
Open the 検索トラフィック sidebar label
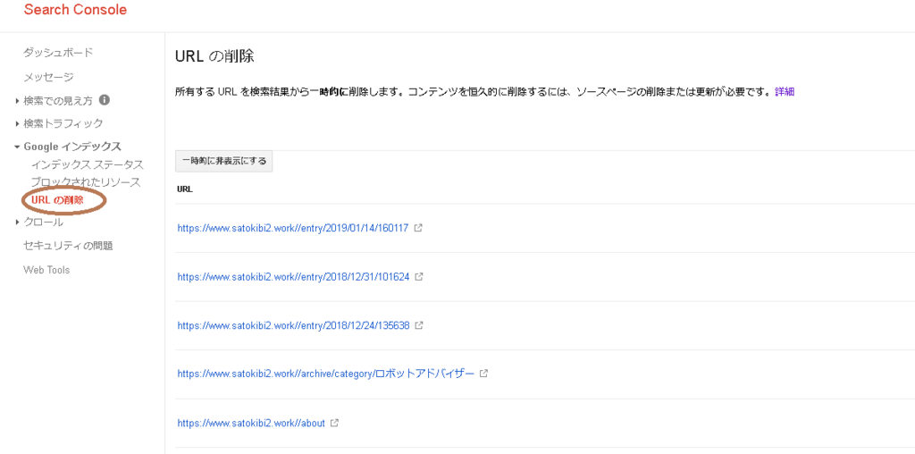click(x=63, y=123)
